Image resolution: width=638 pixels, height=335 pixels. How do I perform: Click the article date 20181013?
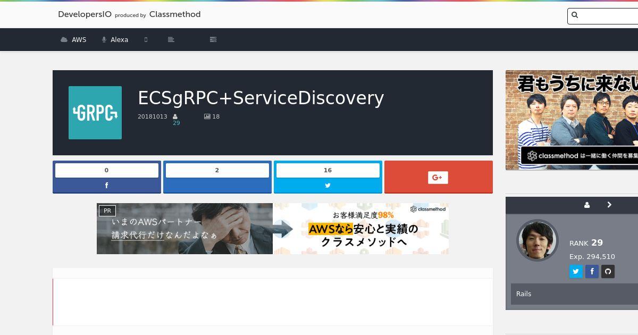[x=153, y=116]
